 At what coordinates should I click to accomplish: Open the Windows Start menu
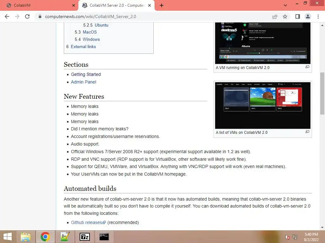[x=8, y=237]
